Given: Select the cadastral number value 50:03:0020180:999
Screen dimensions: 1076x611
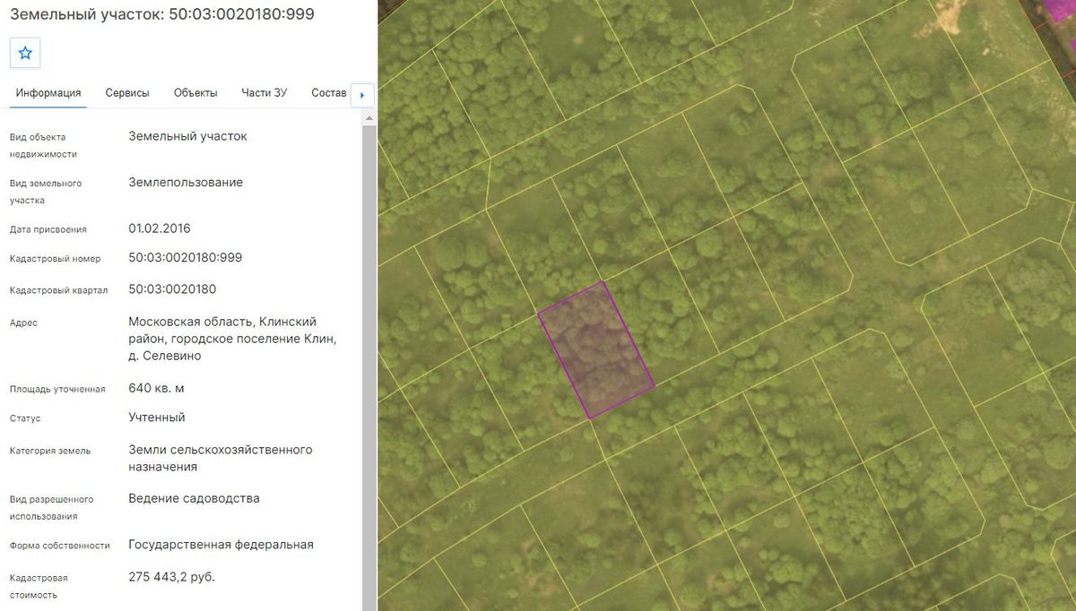Looking at the screenshot, I should click(186, 258).
